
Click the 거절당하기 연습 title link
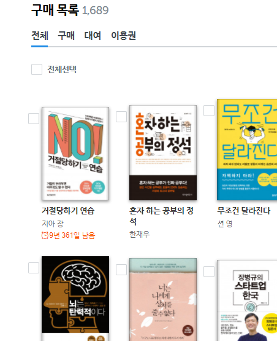(x=68, y=211)
